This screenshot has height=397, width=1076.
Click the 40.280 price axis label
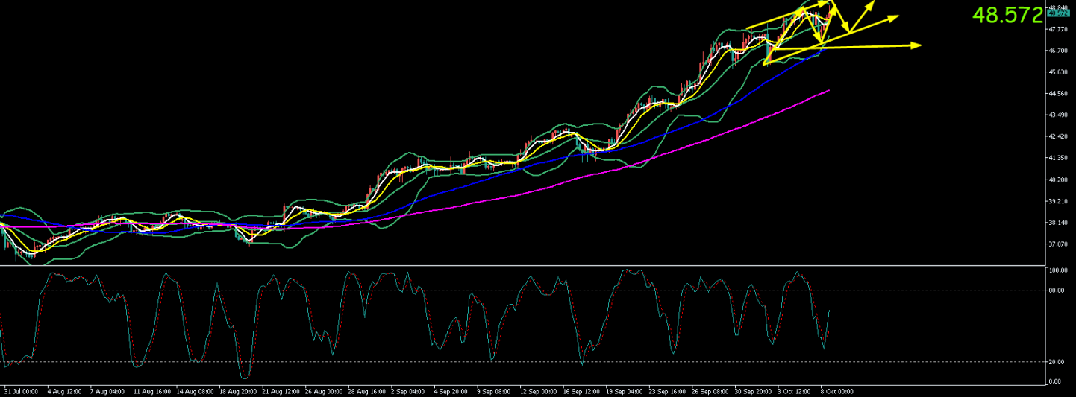1059,180
